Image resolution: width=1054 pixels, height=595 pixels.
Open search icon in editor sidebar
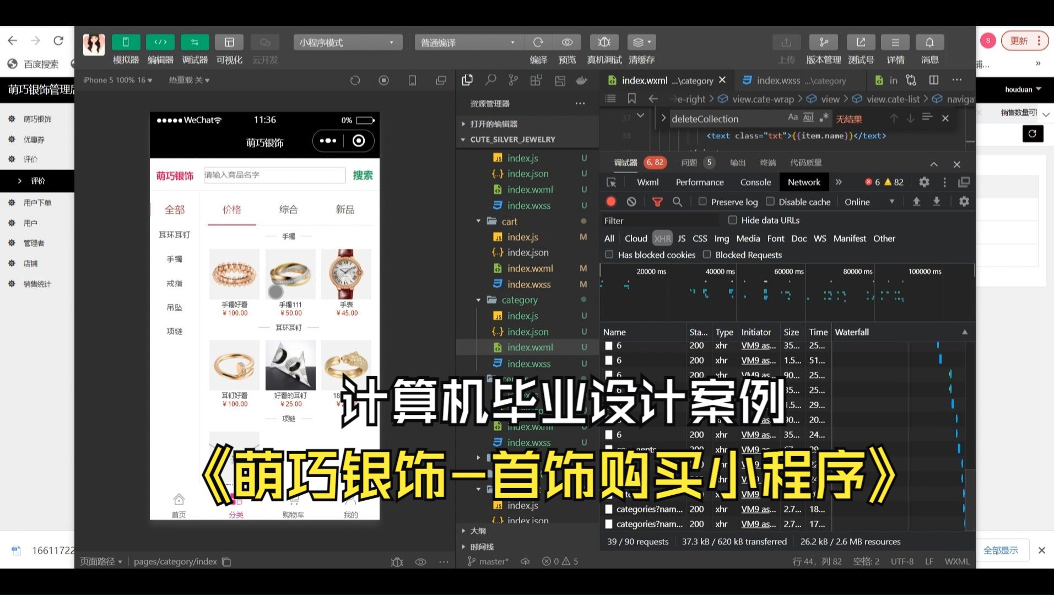coord(490,80)
